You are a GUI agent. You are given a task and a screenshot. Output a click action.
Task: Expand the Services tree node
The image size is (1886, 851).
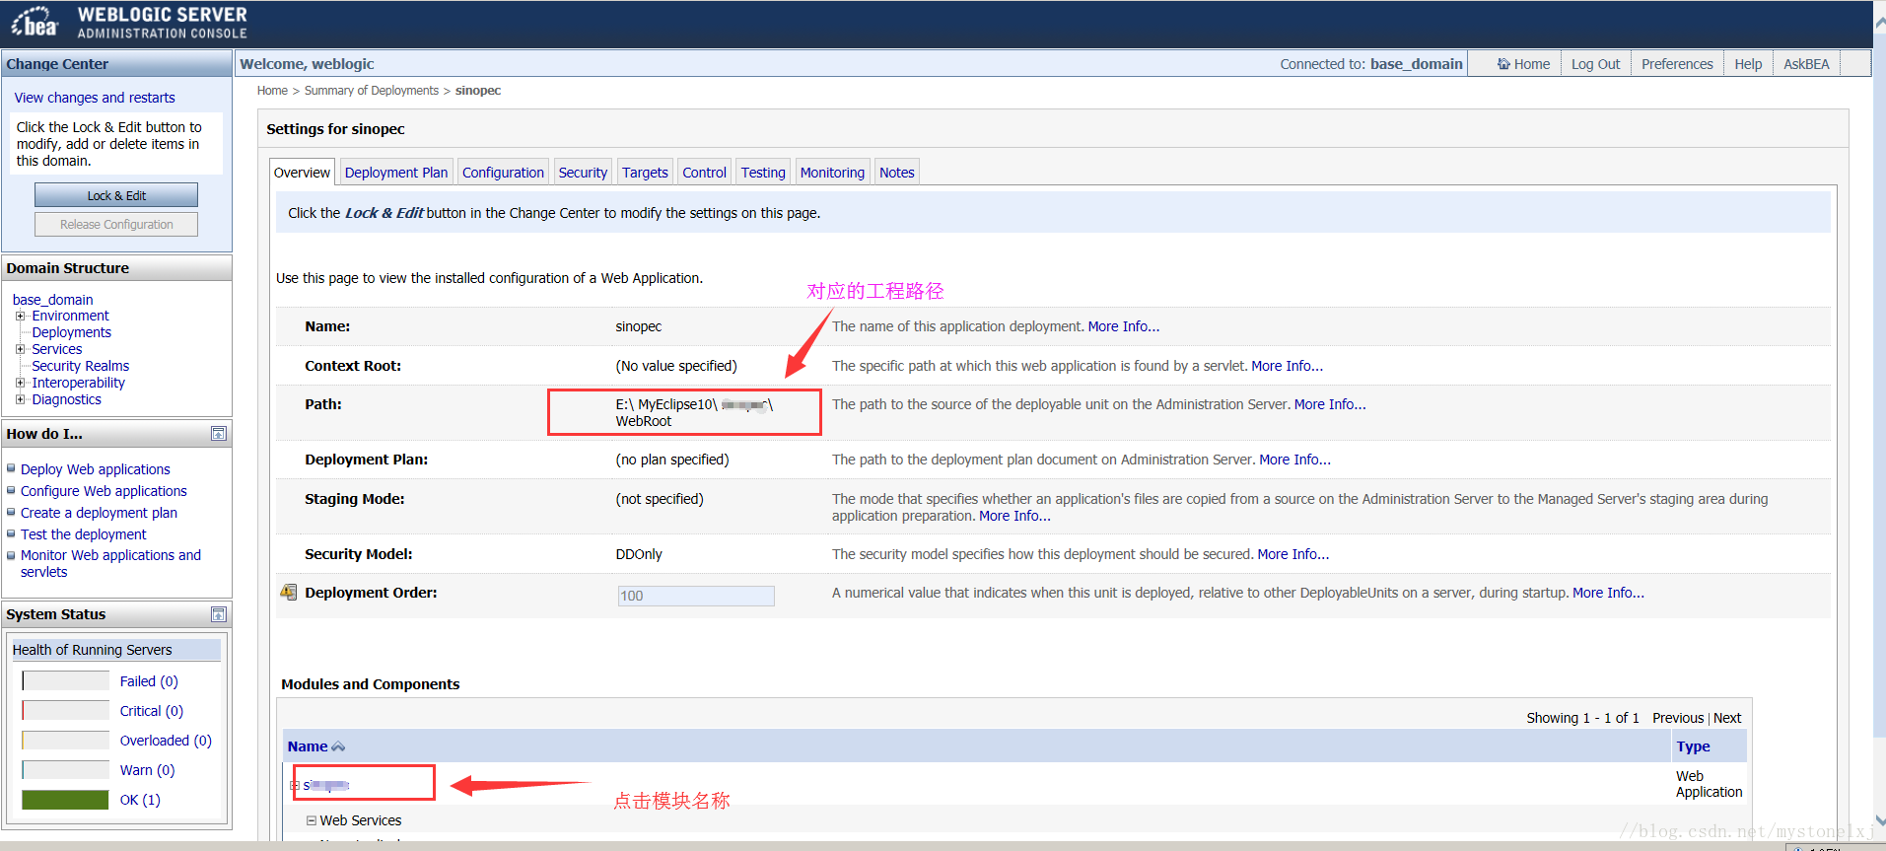click(20, 349)
